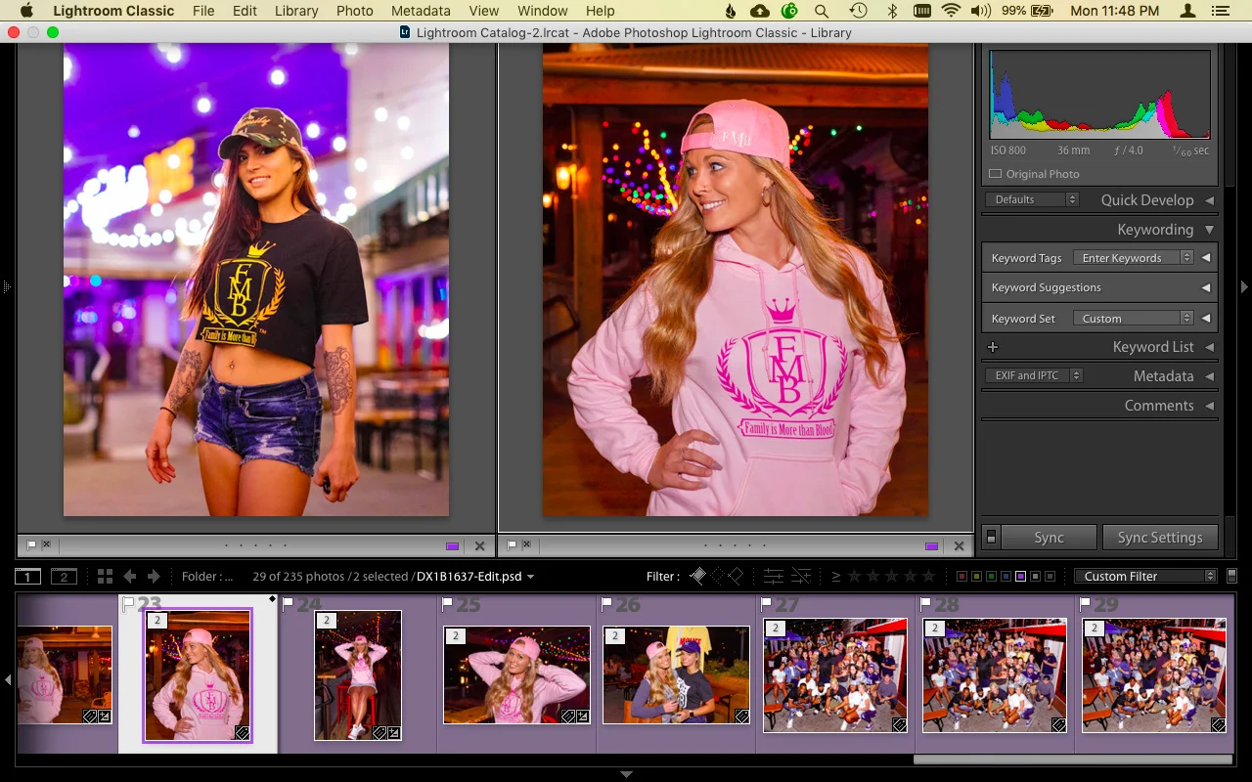Click stack count badge on thumbnail 25
The image size is (1252, 782).
click(x=455, y=636)
